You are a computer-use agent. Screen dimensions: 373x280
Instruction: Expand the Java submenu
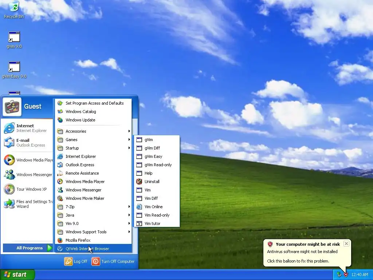[93, 215]
